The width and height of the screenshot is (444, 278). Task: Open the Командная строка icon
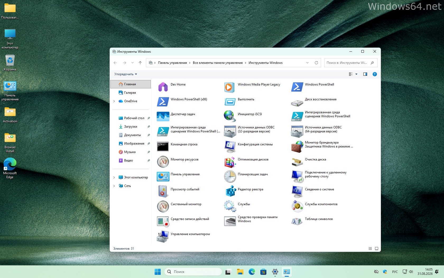point(163,146)
